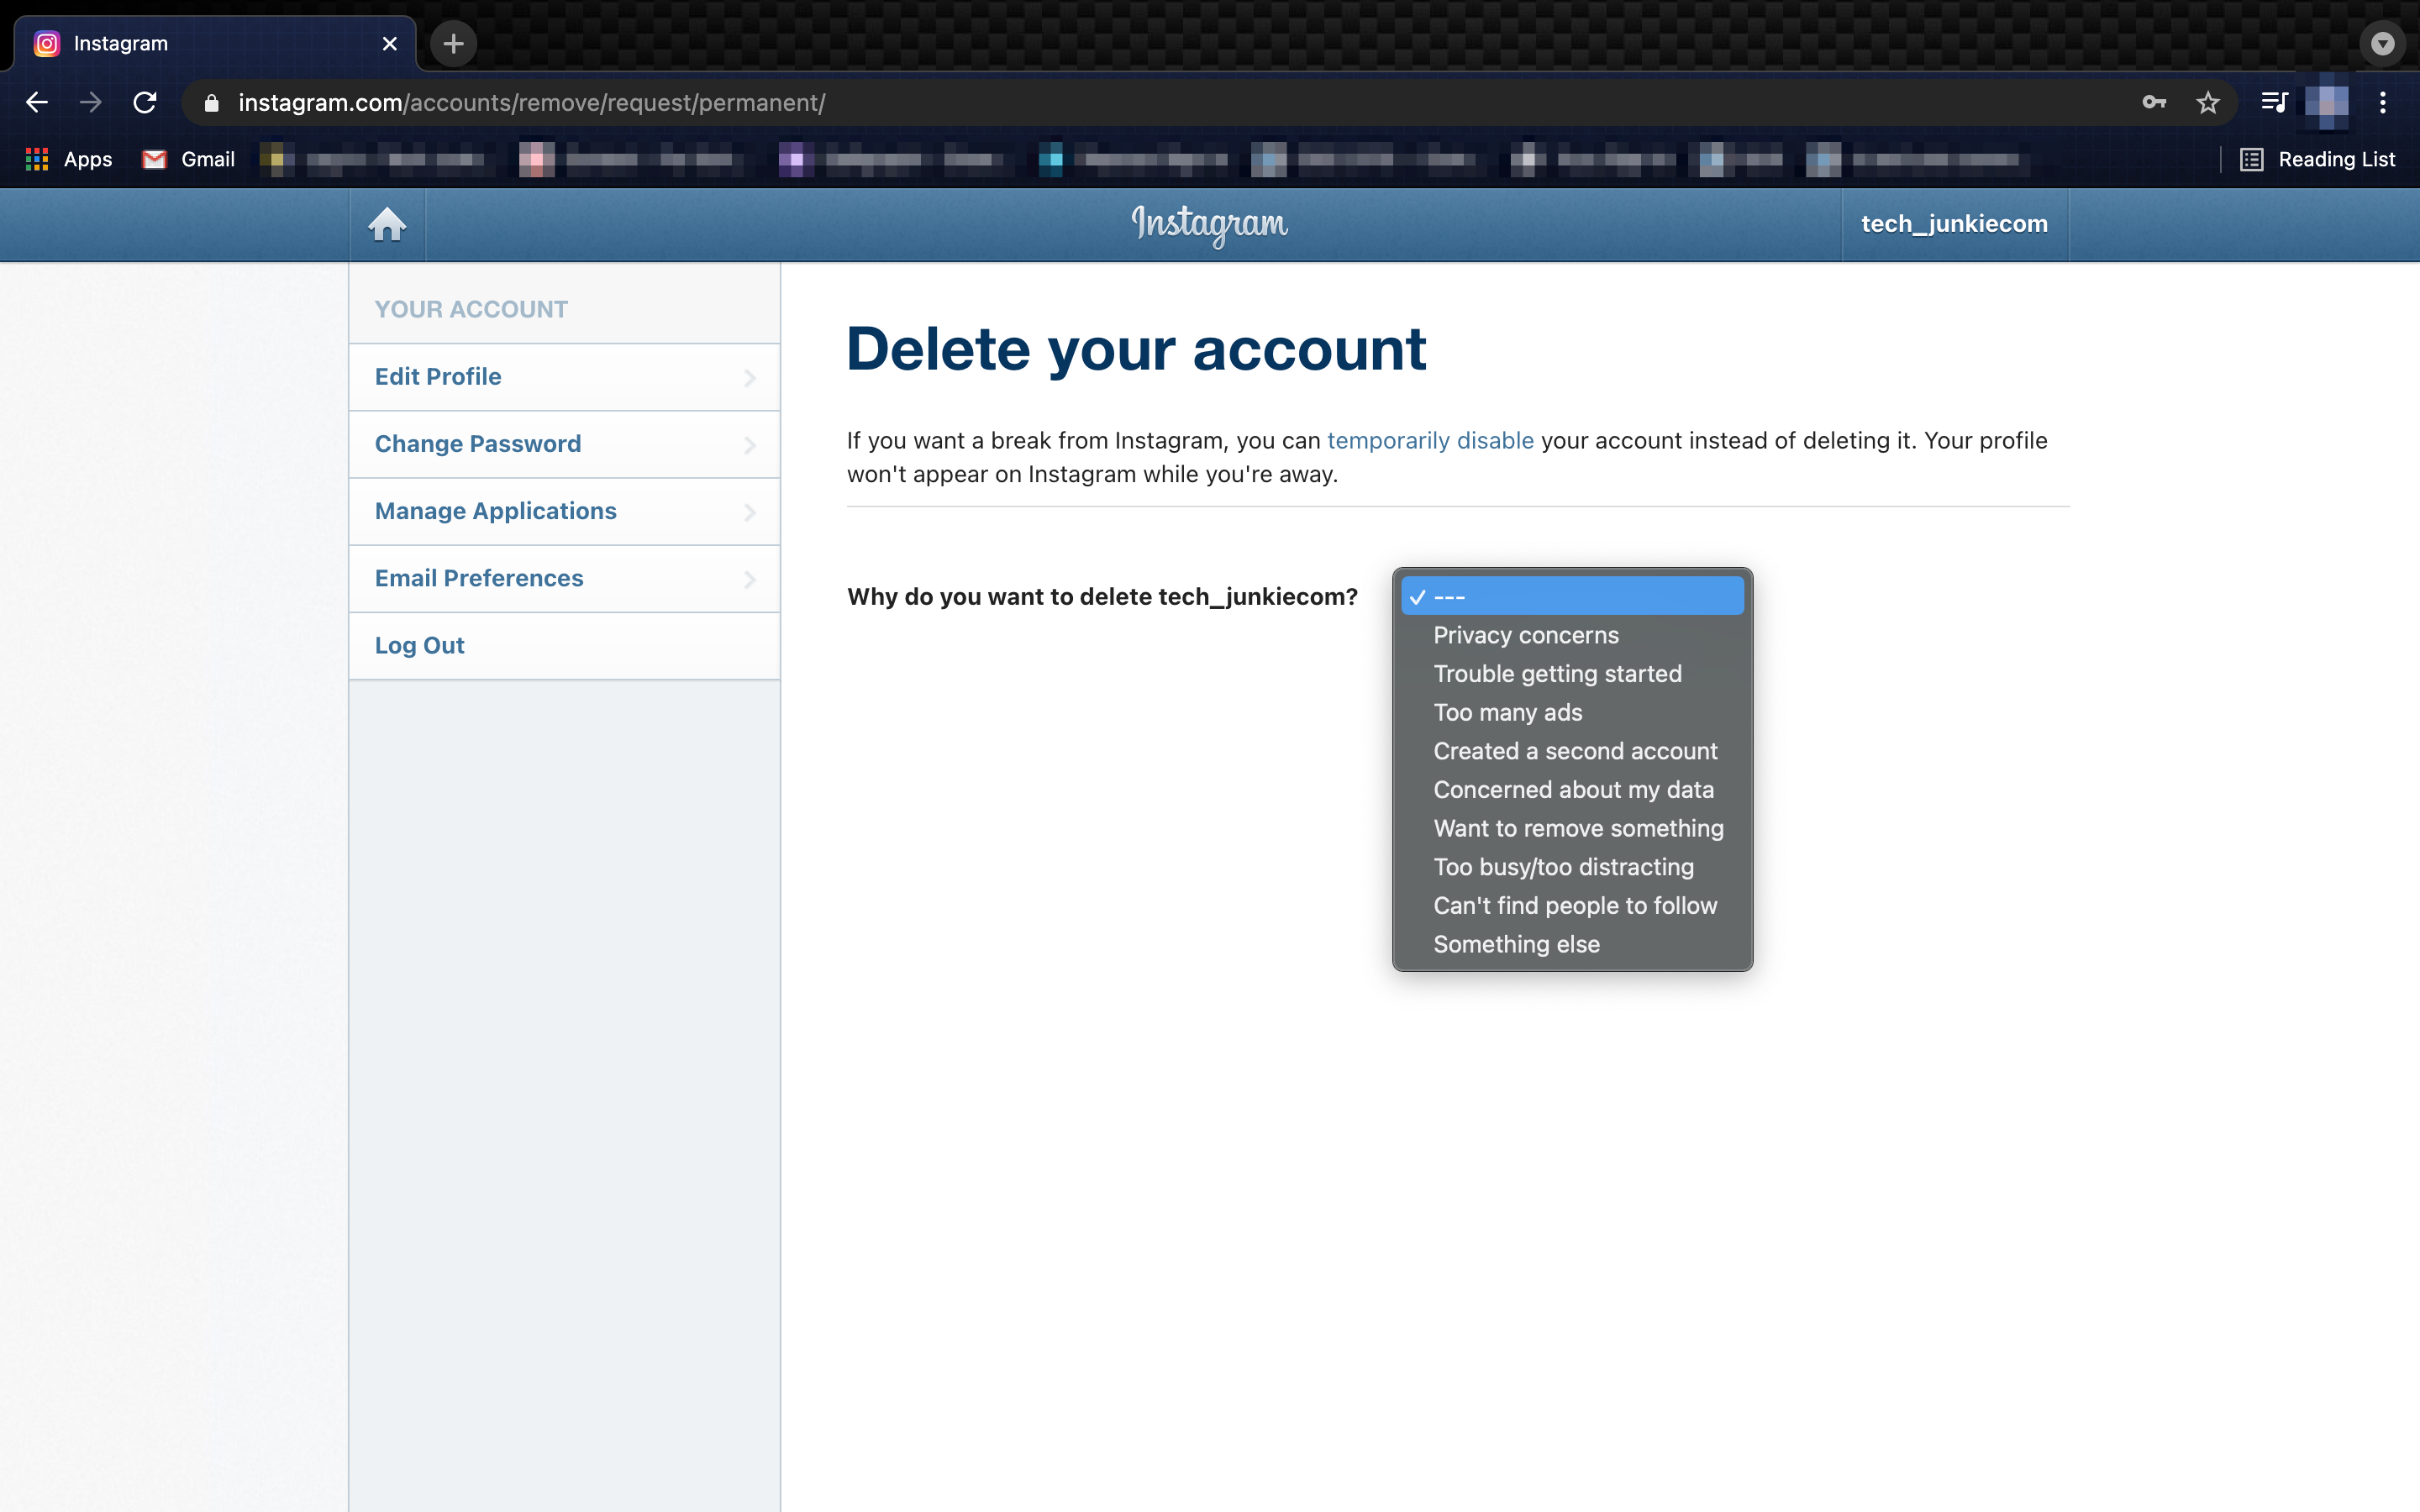
Task: Open Manage Applications in sidebar
Action: point(564,511)
